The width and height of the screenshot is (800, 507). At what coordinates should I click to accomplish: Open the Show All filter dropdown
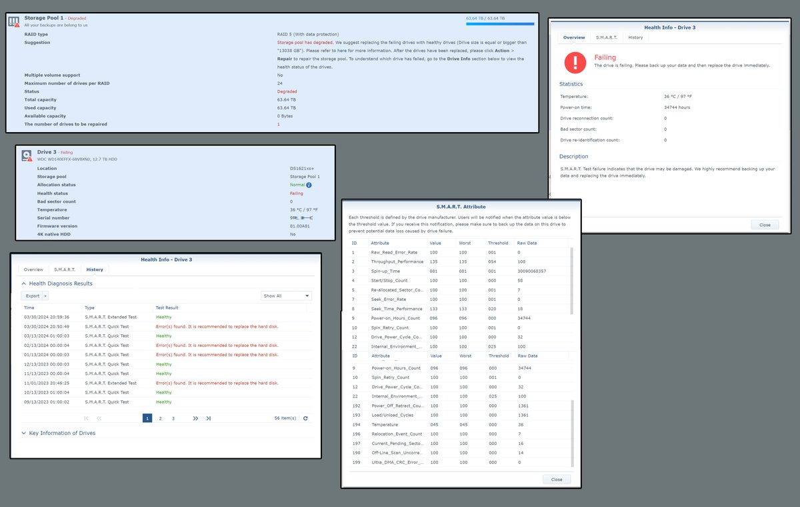(286, 296)
